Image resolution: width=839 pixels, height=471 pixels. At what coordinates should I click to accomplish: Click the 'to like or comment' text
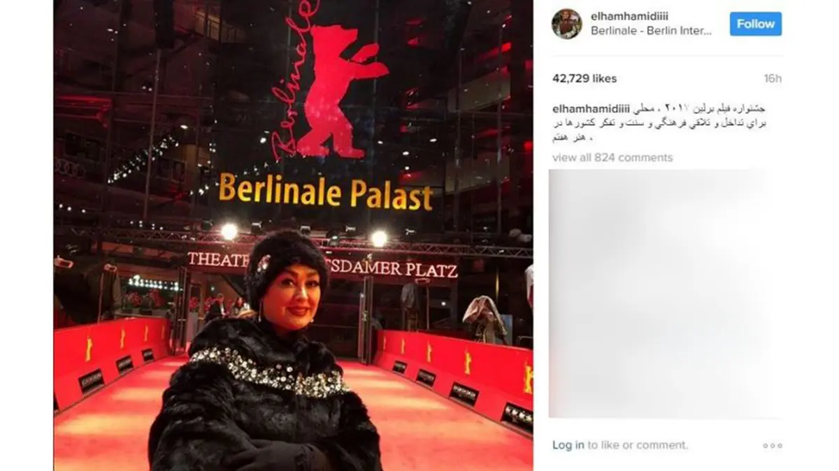(638, 445)
